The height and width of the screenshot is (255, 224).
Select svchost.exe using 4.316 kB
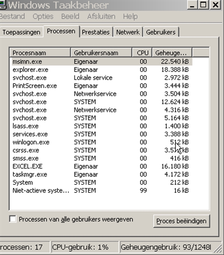click(x=102, y=110)
